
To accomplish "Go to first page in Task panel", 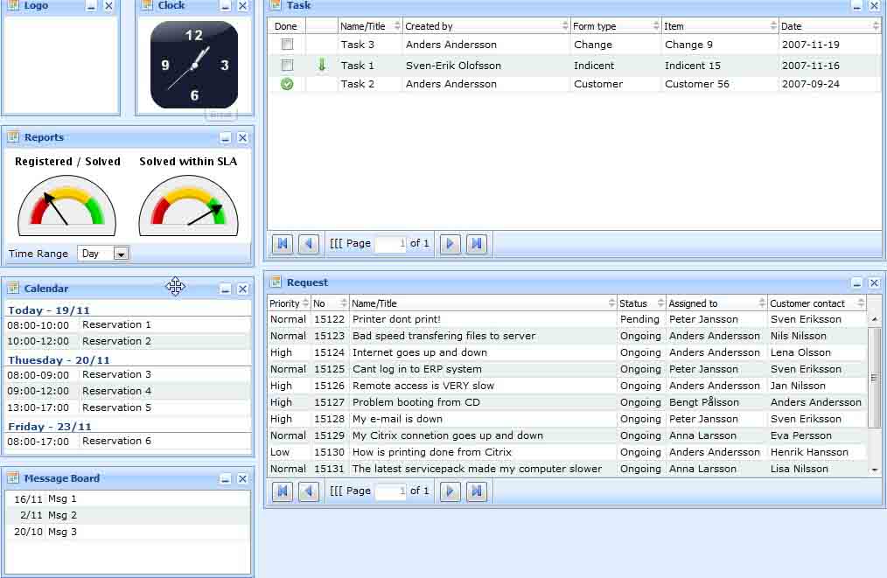I will pos(283,244).
